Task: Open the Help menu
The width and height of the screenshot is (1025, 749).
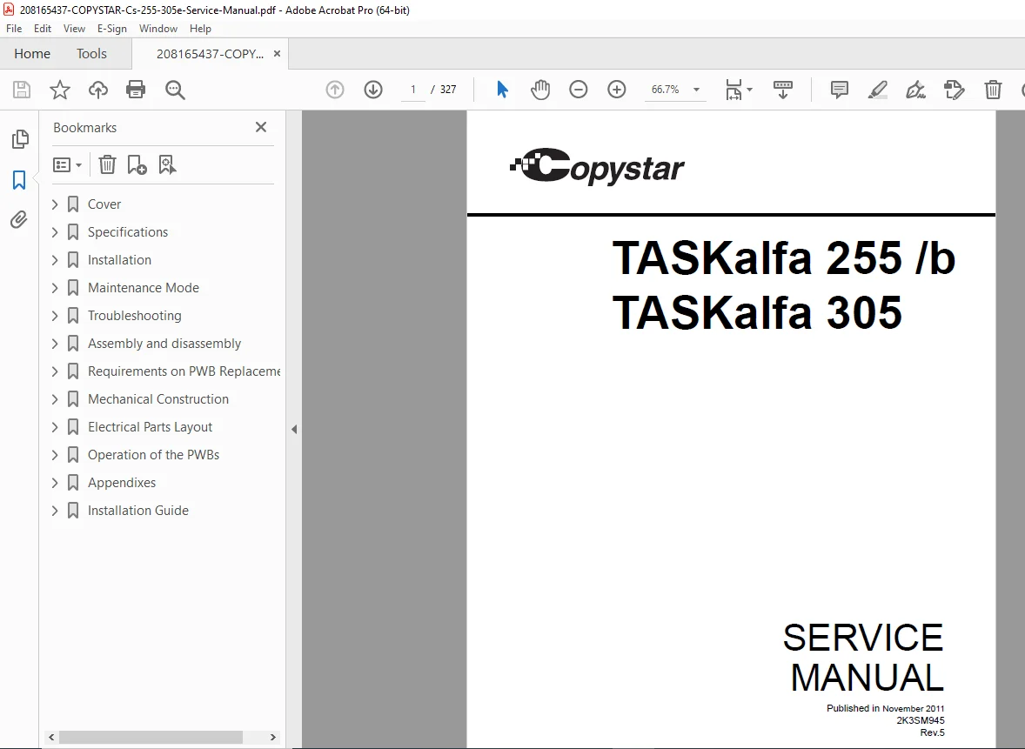Action: coord(200,29)
